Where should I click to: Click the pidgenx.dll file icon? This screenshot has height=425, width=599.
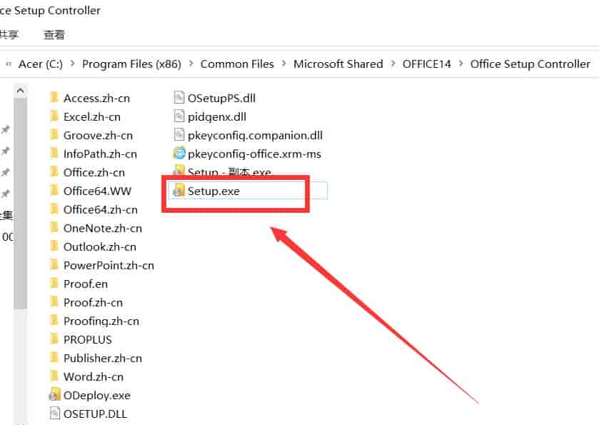178,116
